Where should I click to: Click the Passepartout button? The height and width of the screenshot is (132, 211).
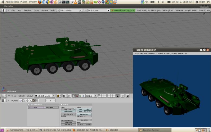tap(84, 114)
